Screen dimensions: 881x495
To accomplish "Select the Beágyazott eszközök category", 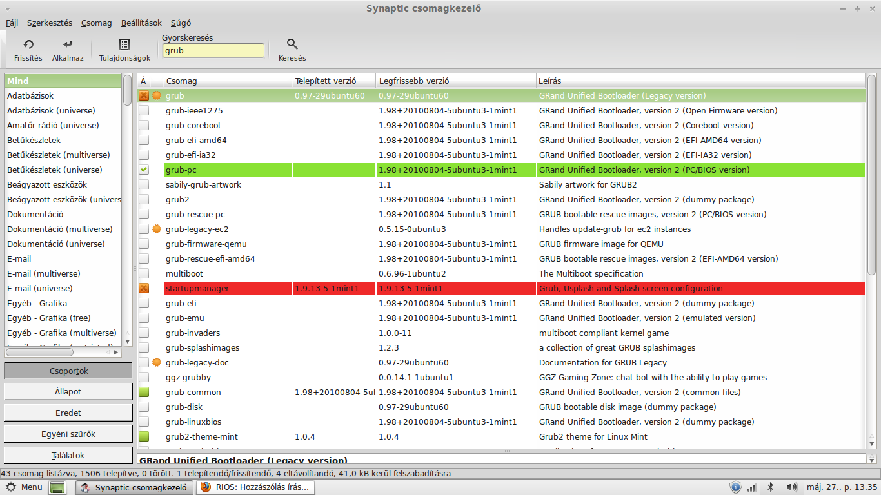I will tap(63, 184).
